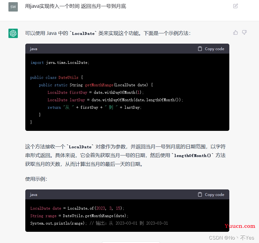Click the 'LocalDate.of(2023, 3, 15)' line
Viewport: 259px width, 243px height.
click(x=77, y=208)
